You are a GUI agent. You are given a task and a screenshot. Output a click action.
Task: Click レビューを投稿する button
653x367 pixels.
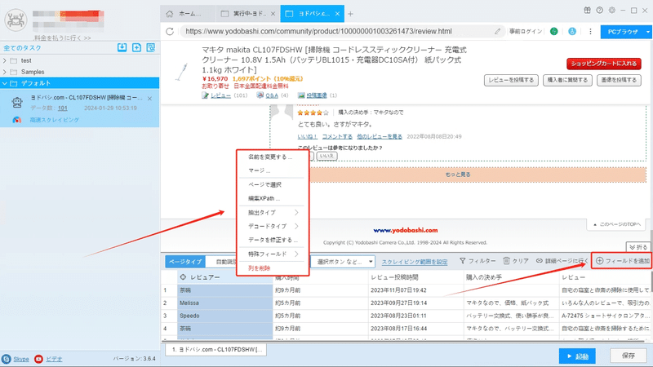(511, 80)
